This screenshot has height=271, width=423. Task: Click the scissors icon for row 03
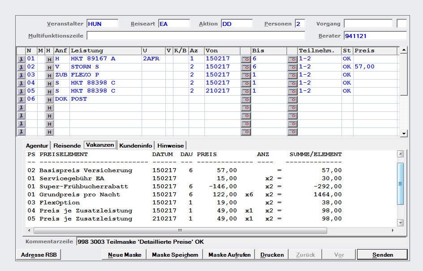click(21, 75)
